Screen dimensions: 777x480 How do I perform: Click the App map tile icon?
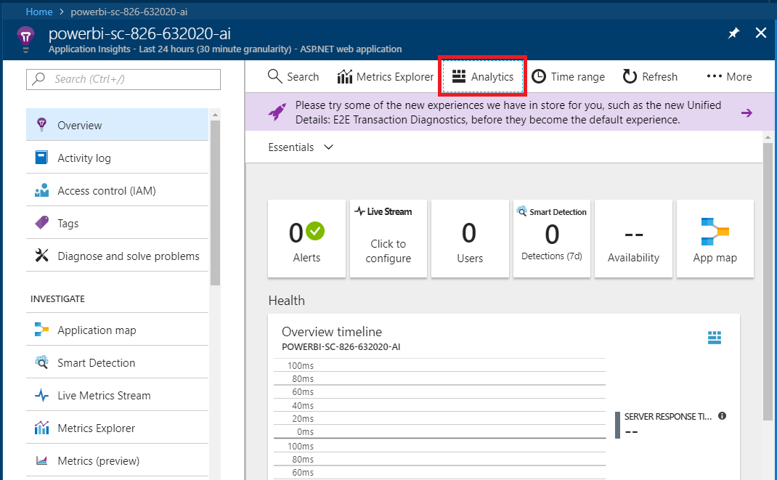(715, 232)
